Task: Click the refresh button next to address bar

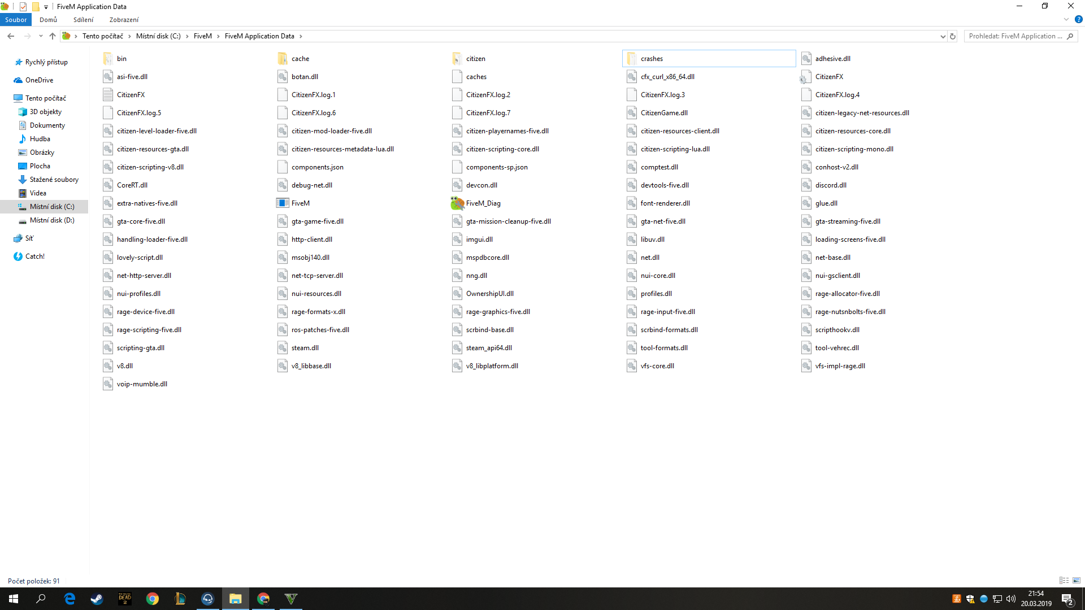Action: pyautogui.click(x=953, y=36)
